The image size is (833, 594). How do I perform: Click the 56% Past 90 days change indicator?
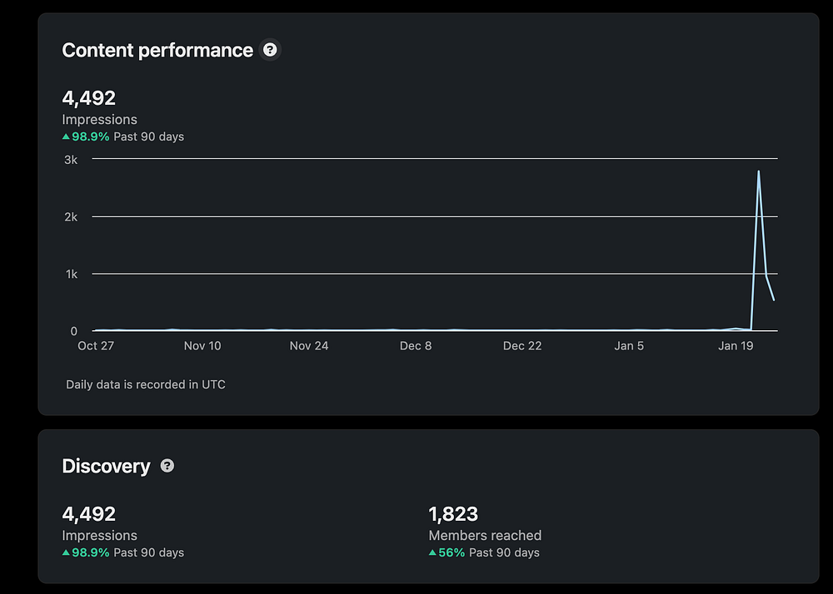point(484,552)
